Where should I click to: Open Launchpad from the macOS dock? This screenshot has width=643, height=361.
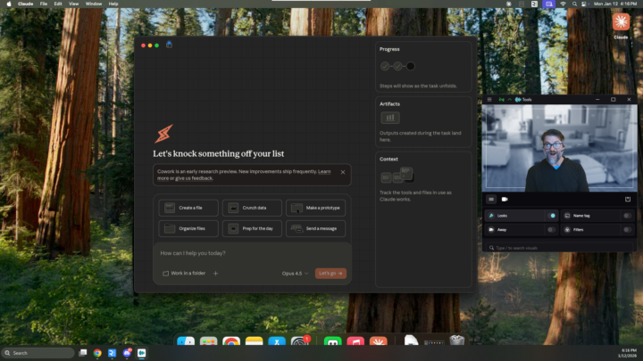tap(208, 340)
